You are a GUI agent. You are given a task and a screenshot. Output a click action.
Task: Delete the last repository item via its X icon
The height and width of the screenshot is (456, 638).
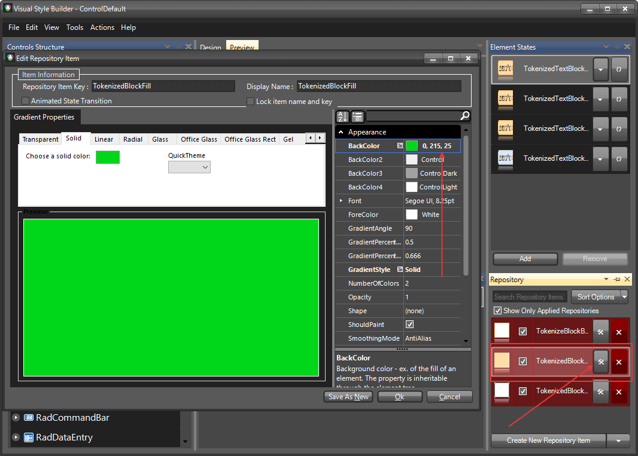point(619,391)
